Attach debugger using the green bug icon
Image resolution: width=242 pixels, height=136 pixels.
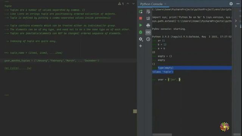coord(141,32)
